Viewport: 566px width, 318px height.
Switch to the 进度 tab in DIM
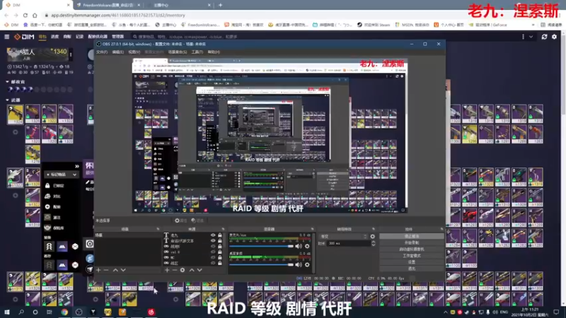pos(55,37)
